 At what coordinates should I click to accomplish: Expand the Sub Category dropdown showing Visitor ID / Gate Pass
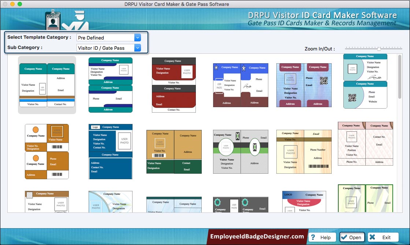click(x=109, y=48)
